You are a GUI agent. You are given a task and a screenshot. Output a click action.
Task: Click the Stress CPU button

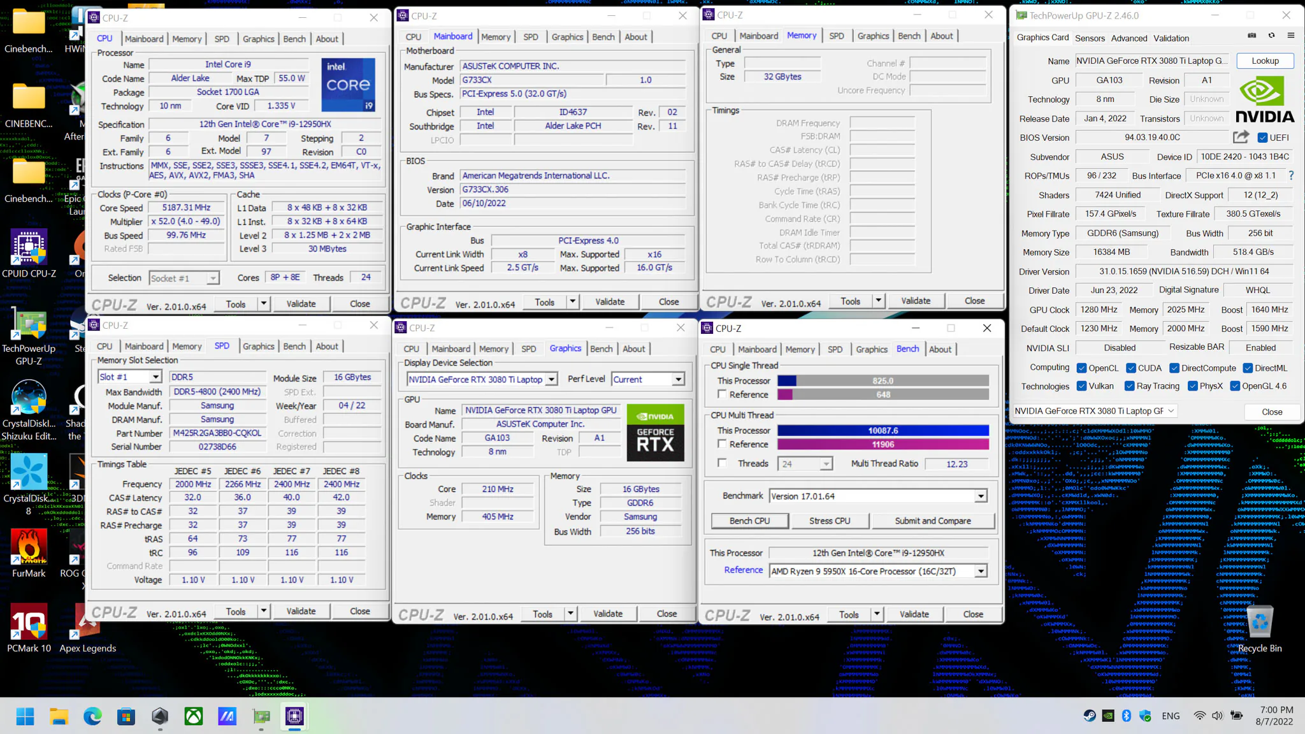click(x=830, y=521)
